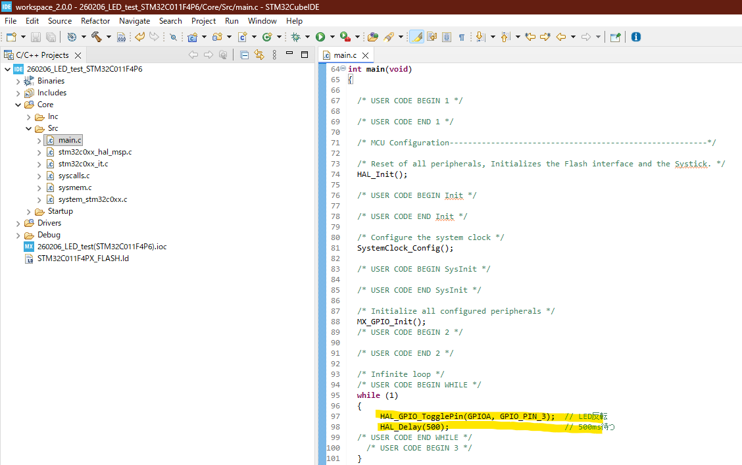The width and height of the screenshot is (742, 465).
Task: Open the Run button dropdown arrow
Action: coord(332,37)
